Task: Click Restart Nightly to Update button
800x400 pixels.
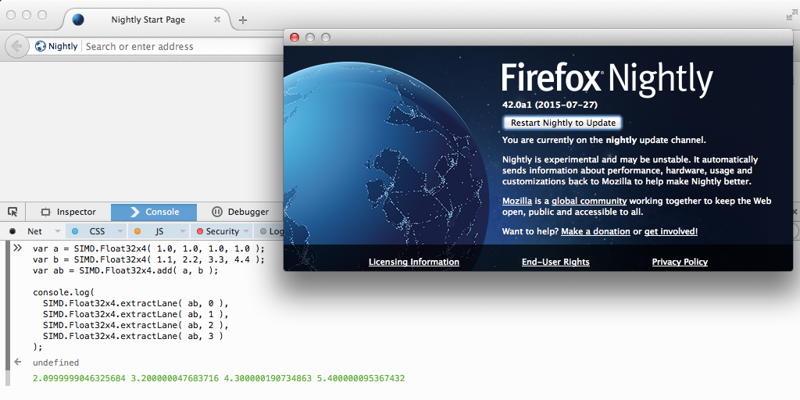Action: 562,123
